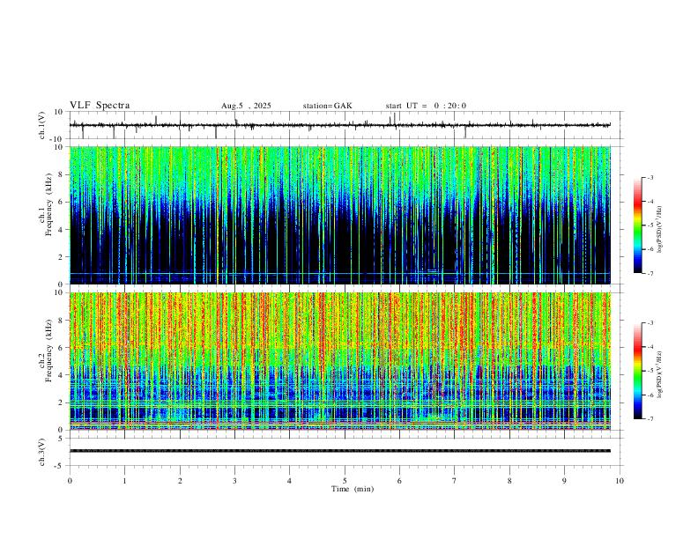Click the "3" tick on Time axis
The width and height of the screenshot is (698, 539).
tap(234, 481)
